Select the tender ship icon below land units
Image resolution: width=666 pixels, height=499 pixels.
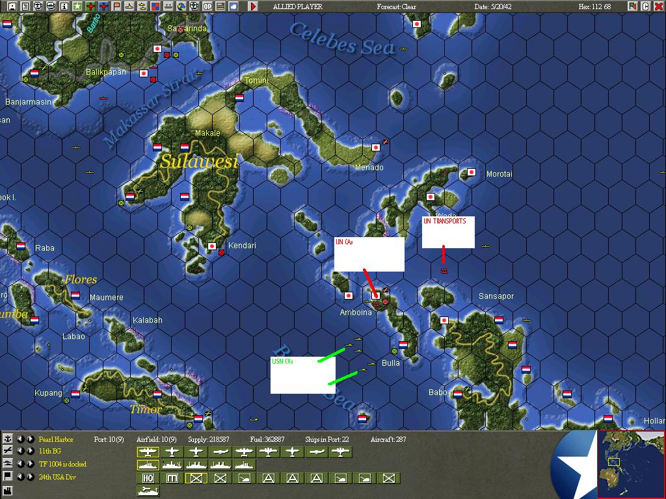point(148,491)
